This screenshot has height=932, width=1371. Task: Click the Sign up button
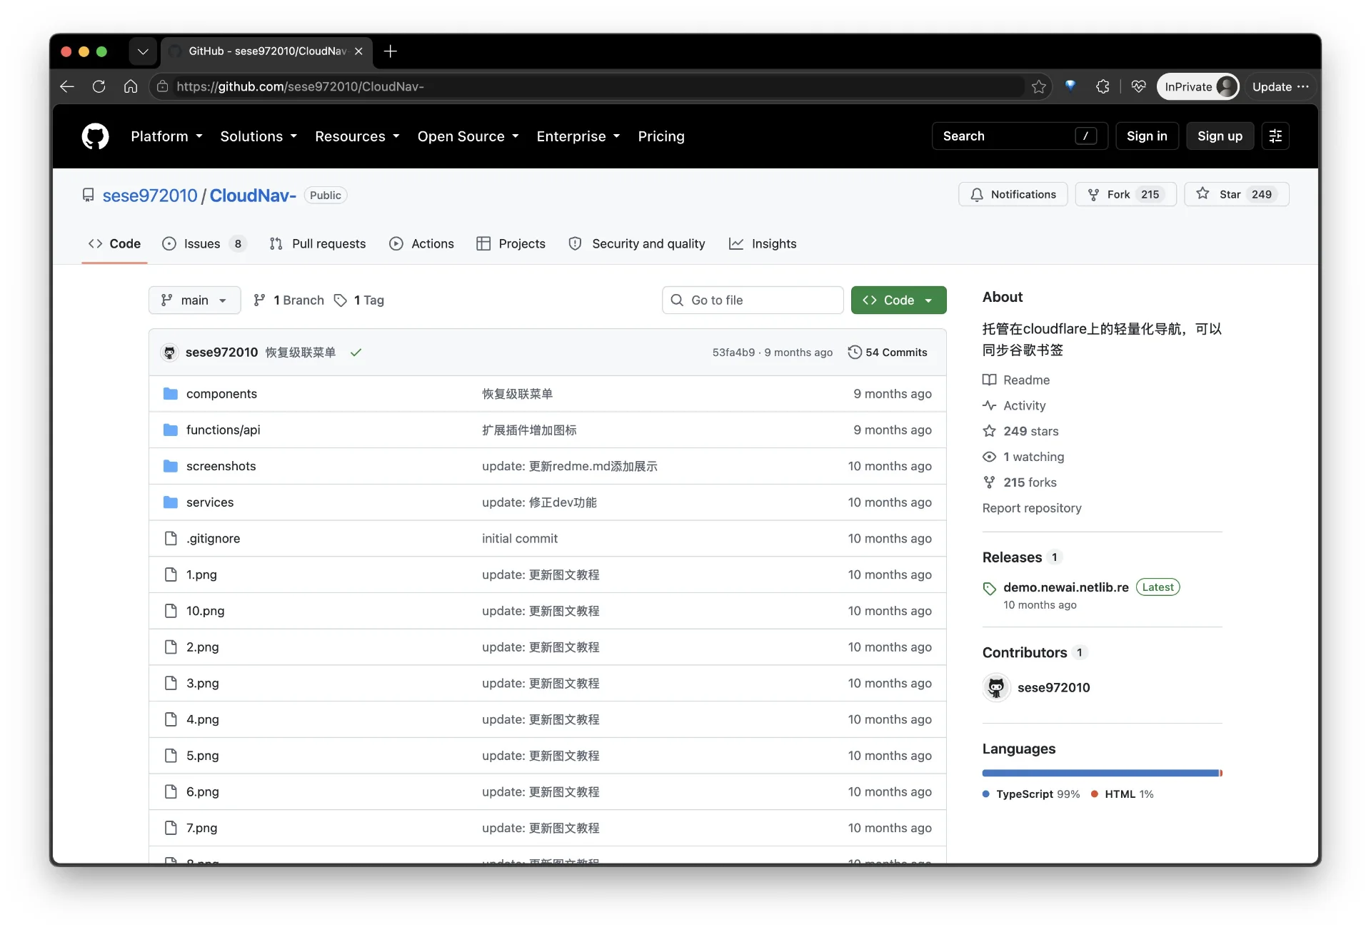coord(1220,136)
